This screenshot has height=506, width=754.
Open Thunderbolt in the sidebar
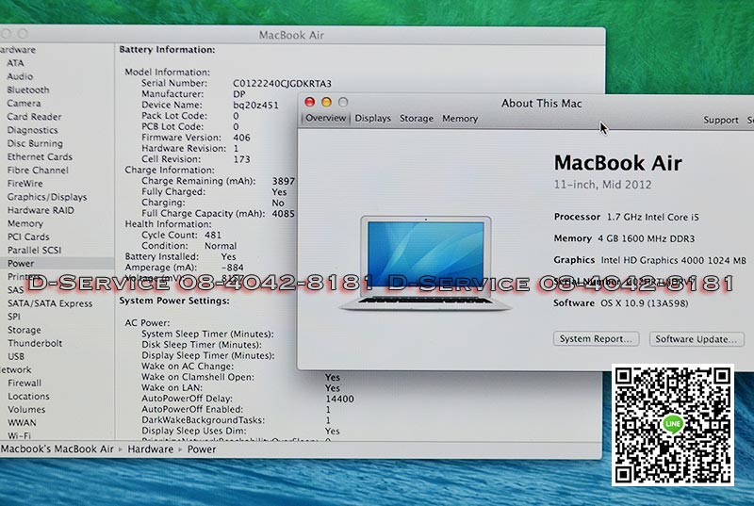[x=35, y=344]
